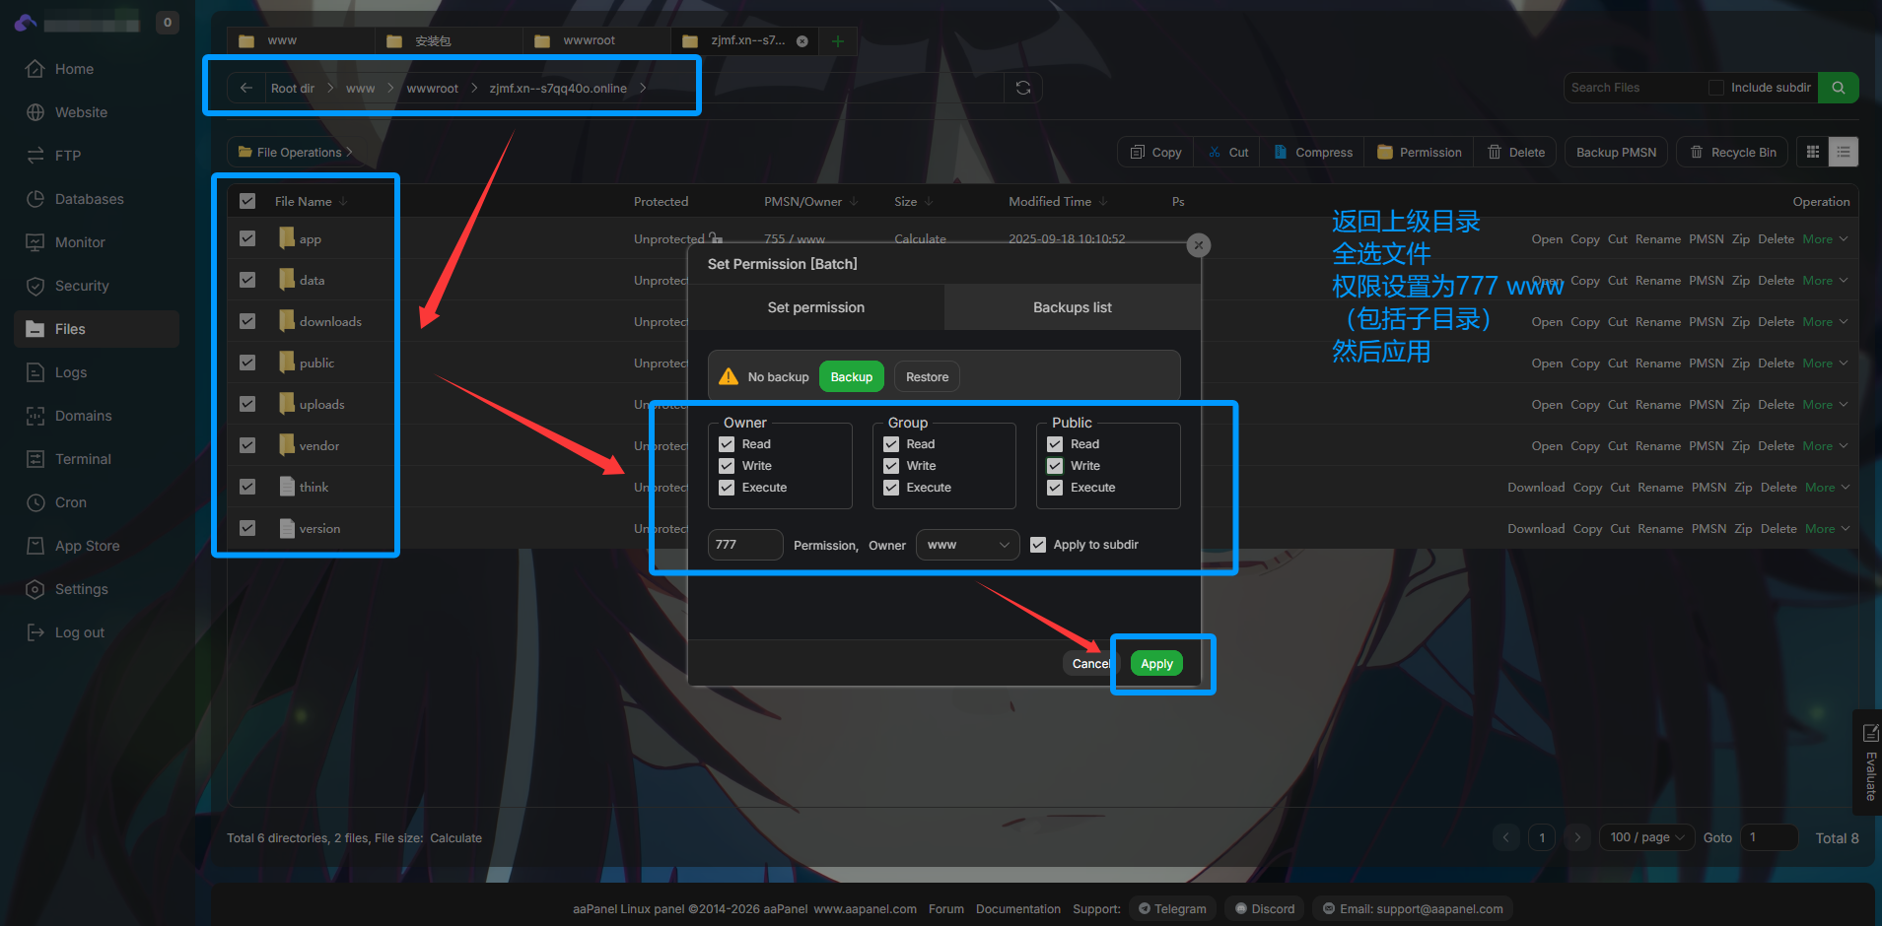
Task: Click the green search files button
Action: pyautogui.click(x=1839, y=88)
